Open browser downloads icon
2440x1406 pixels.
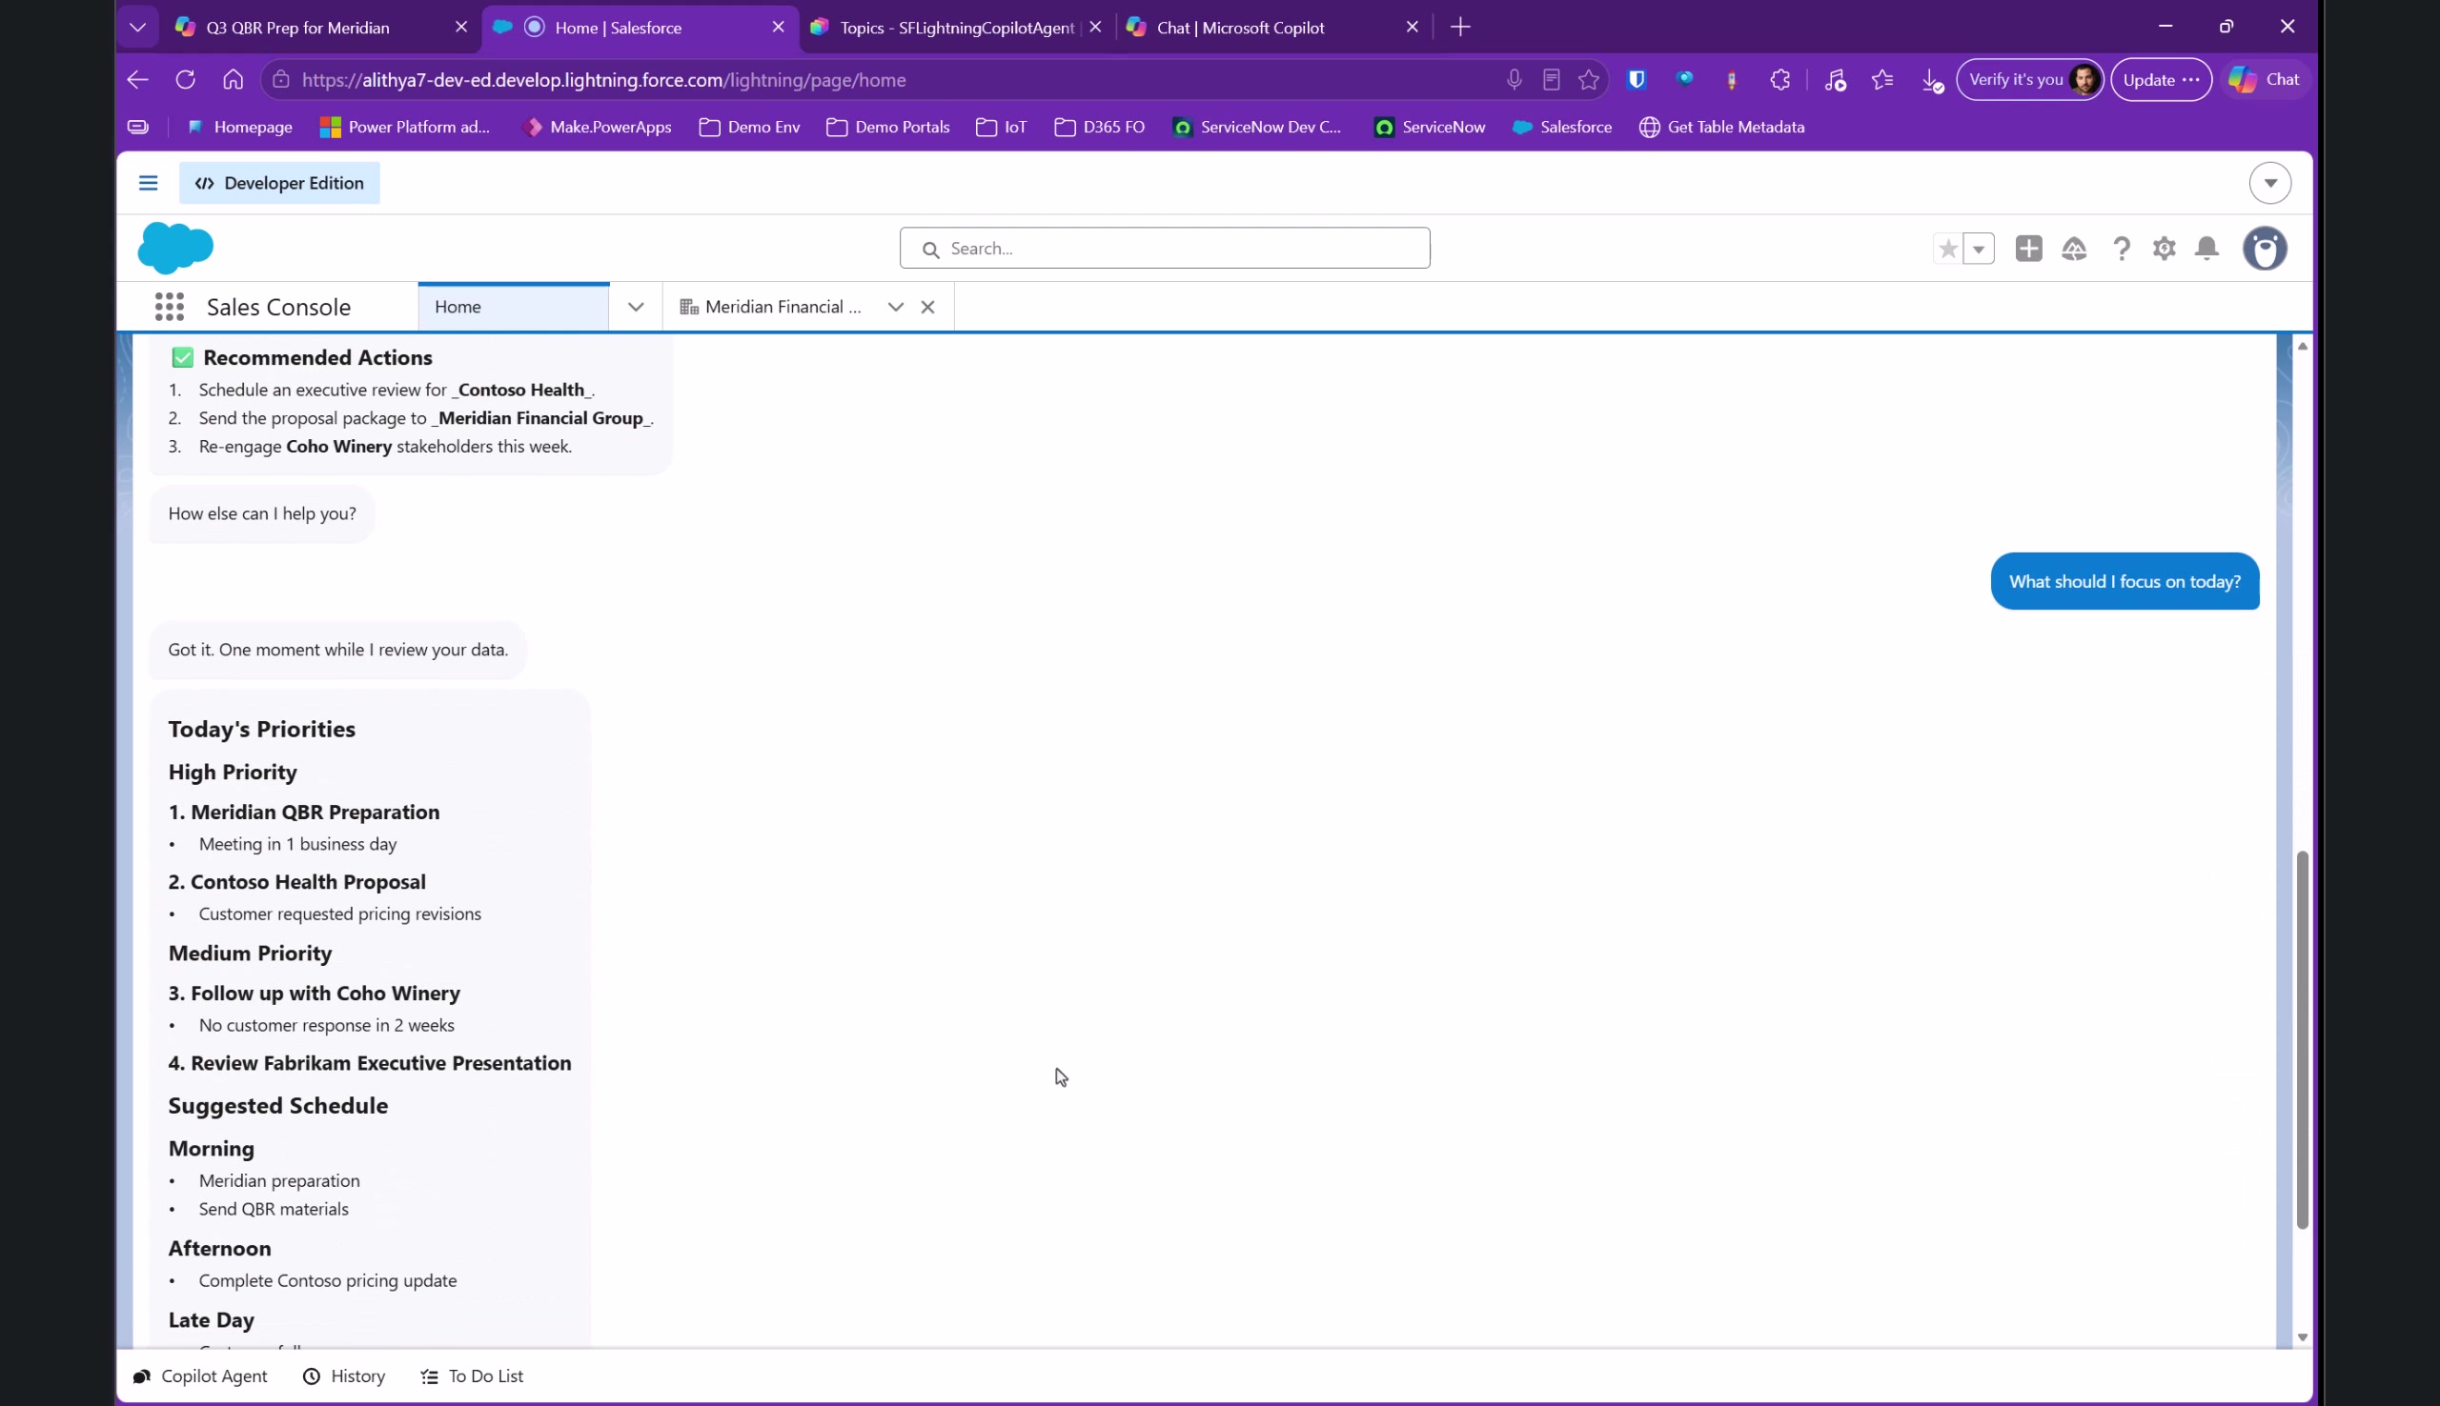[x=1931, y=81]
